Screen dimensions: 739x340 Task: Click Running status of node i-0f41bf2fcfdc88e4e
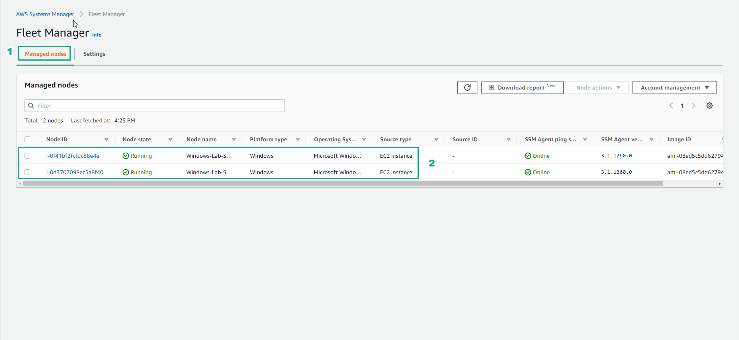pyautogui.click(x=137, y=156)
